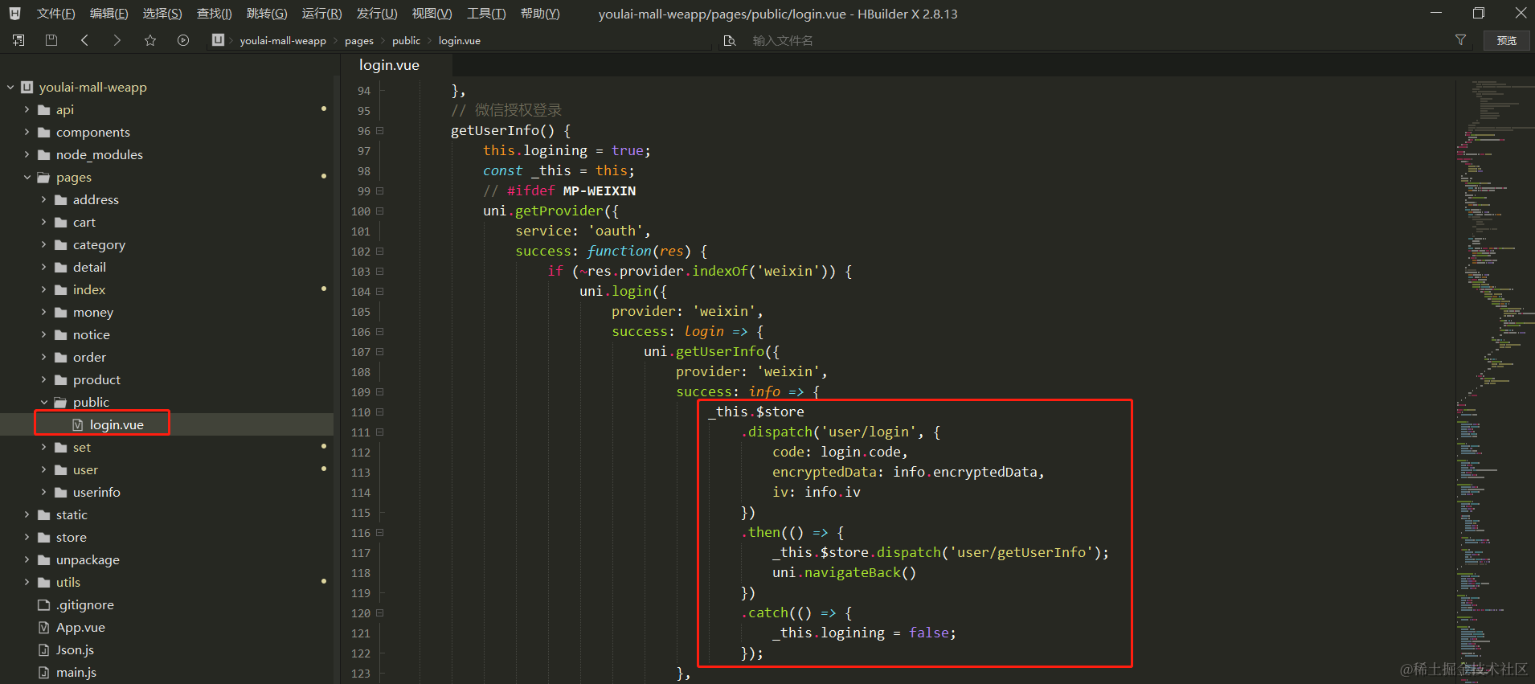Expand the node_modules folder
The image size is (1535, 684).
27,154
